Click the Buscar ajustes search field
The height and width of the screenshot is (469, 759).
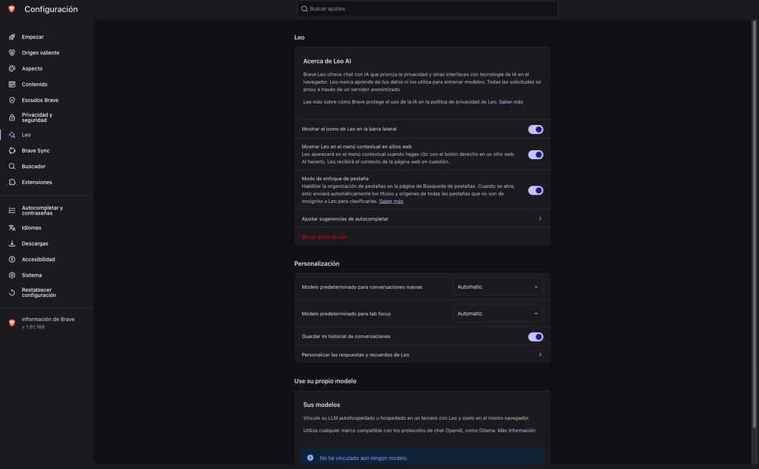coord(427,8)
